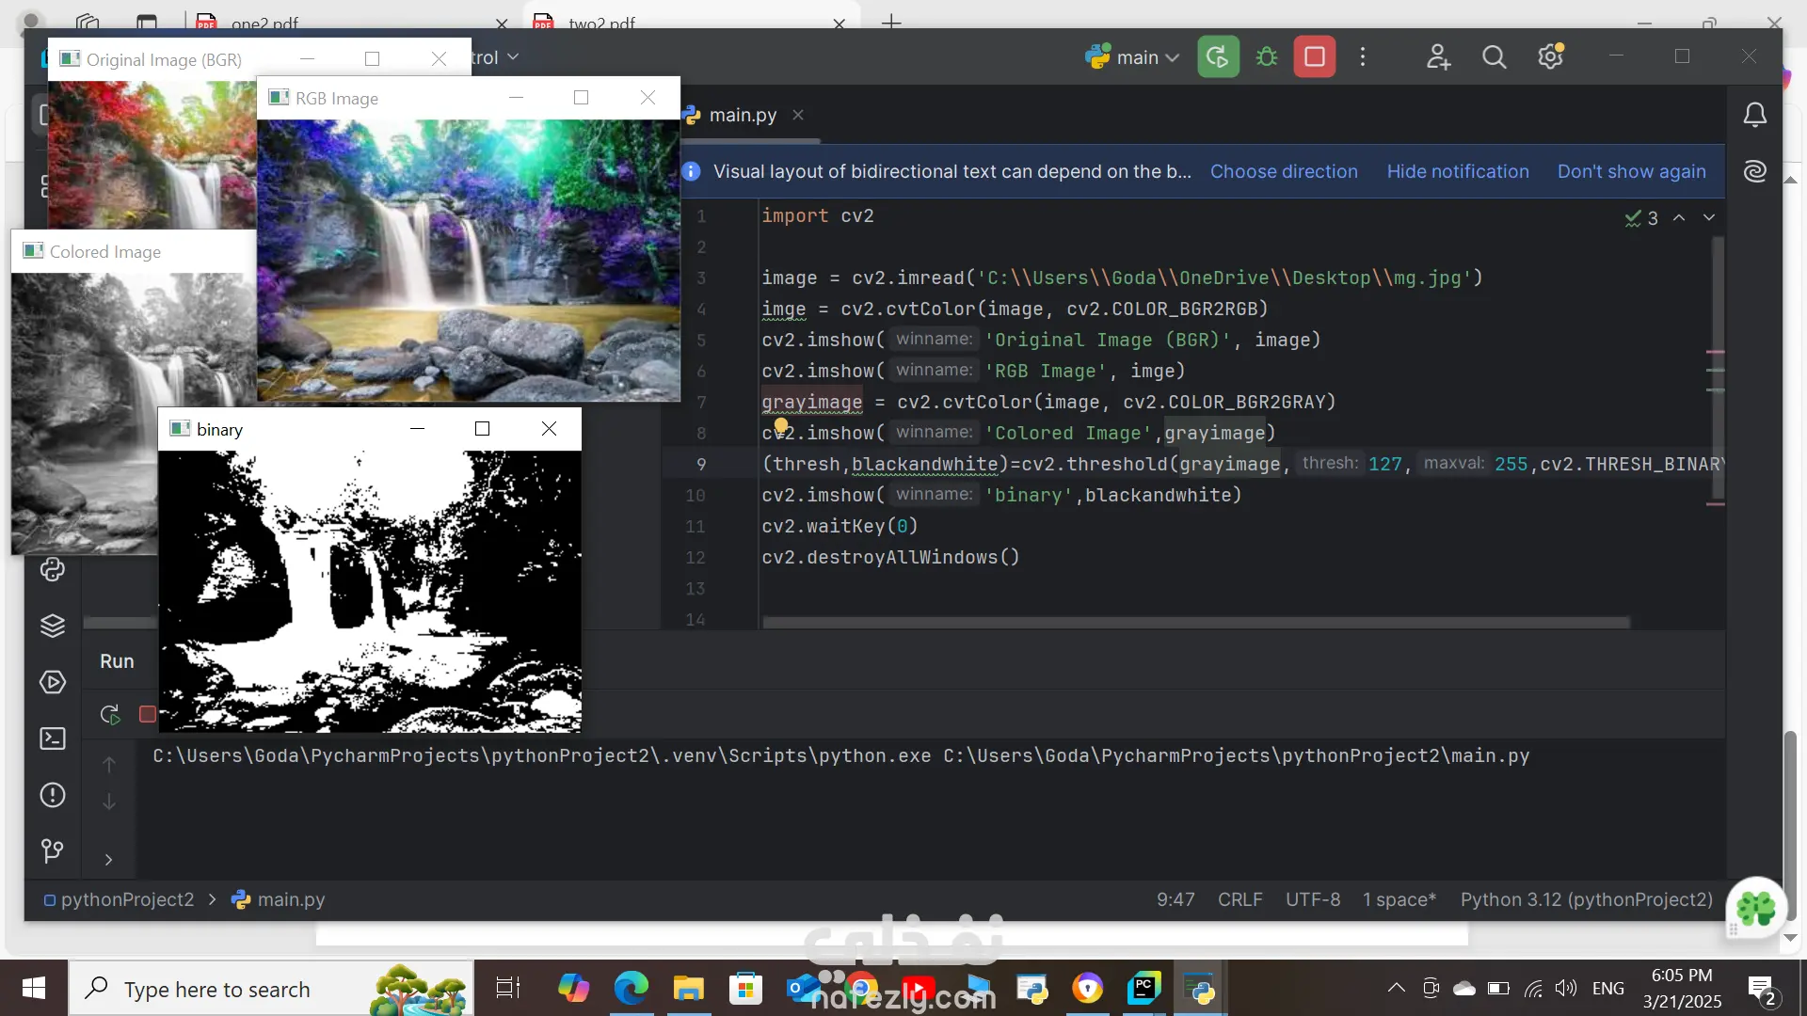Click the Debug bug icon

[1267, 57]
